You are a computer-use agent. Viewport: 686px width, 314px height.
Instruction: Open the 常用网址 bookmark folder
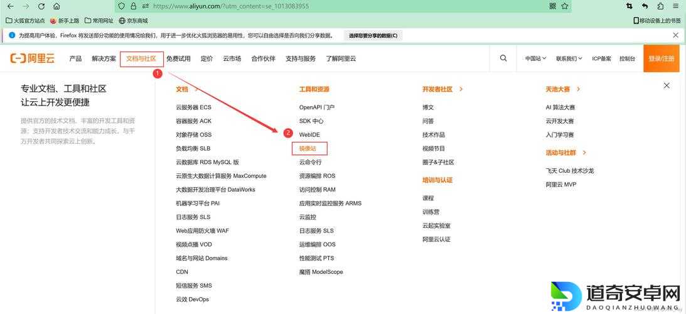(99, 21)
